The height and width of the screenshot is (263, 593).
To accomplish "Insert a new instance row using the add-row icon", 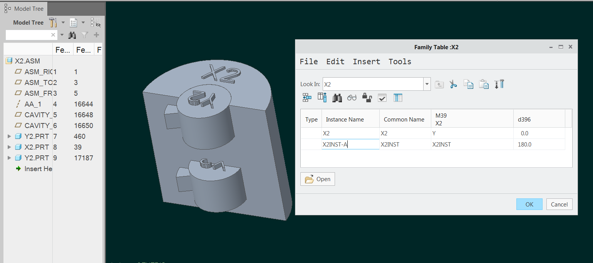I will (x=307, y=97).
